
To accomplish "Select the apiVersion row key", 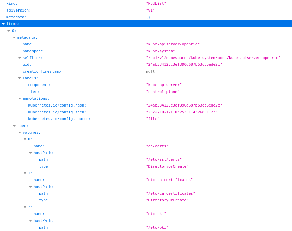I will [x=18, y=10].
